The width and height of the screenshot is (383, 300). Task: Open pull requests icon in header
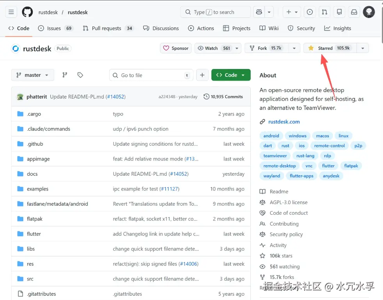pos(324,12)
